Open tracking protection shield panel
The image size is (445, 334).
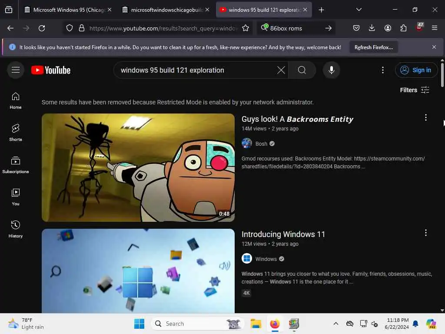click(x=70, y=28)
